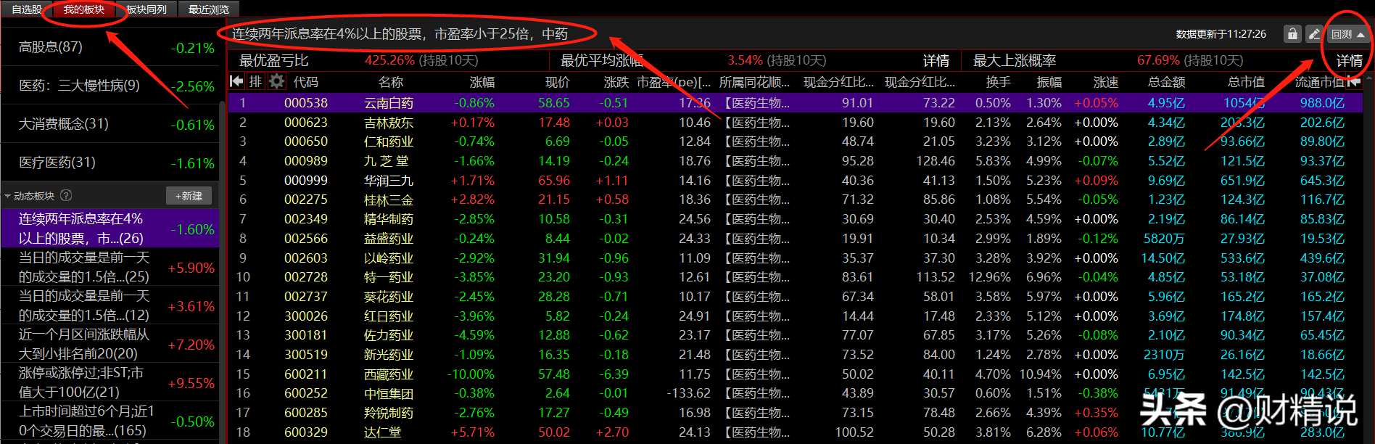The width and height of the screenshot is (1375, 444).
Task: Click the unlock padlock icon
Action: click(x=1292, y=34)
